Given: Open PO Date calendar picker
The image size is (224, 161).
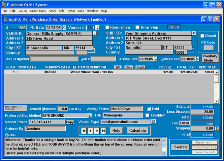Looking at the screenshot, I should point(64,28).
